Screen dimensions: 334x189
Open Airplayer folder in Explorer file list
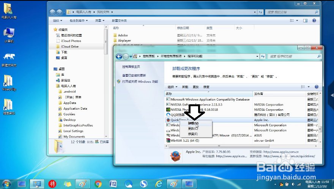point(124,40)
